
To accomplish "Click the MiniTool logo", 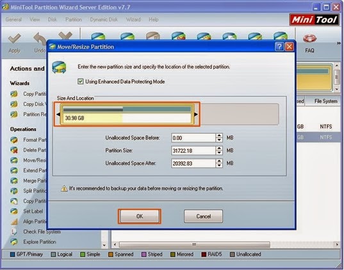I will [x=315, y=20].
